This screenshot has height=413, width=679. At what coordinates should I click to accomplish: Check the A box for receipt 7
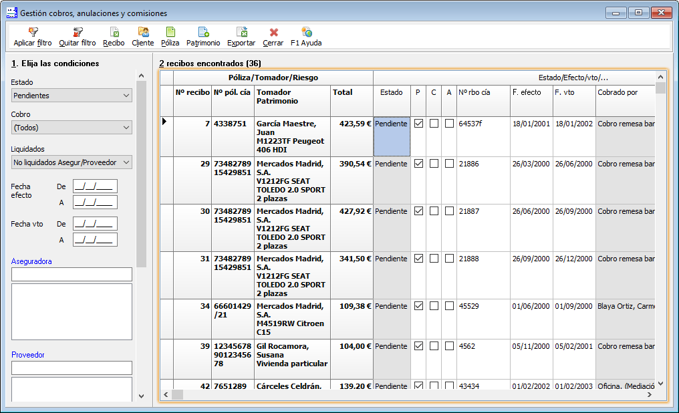click(450, 124)
